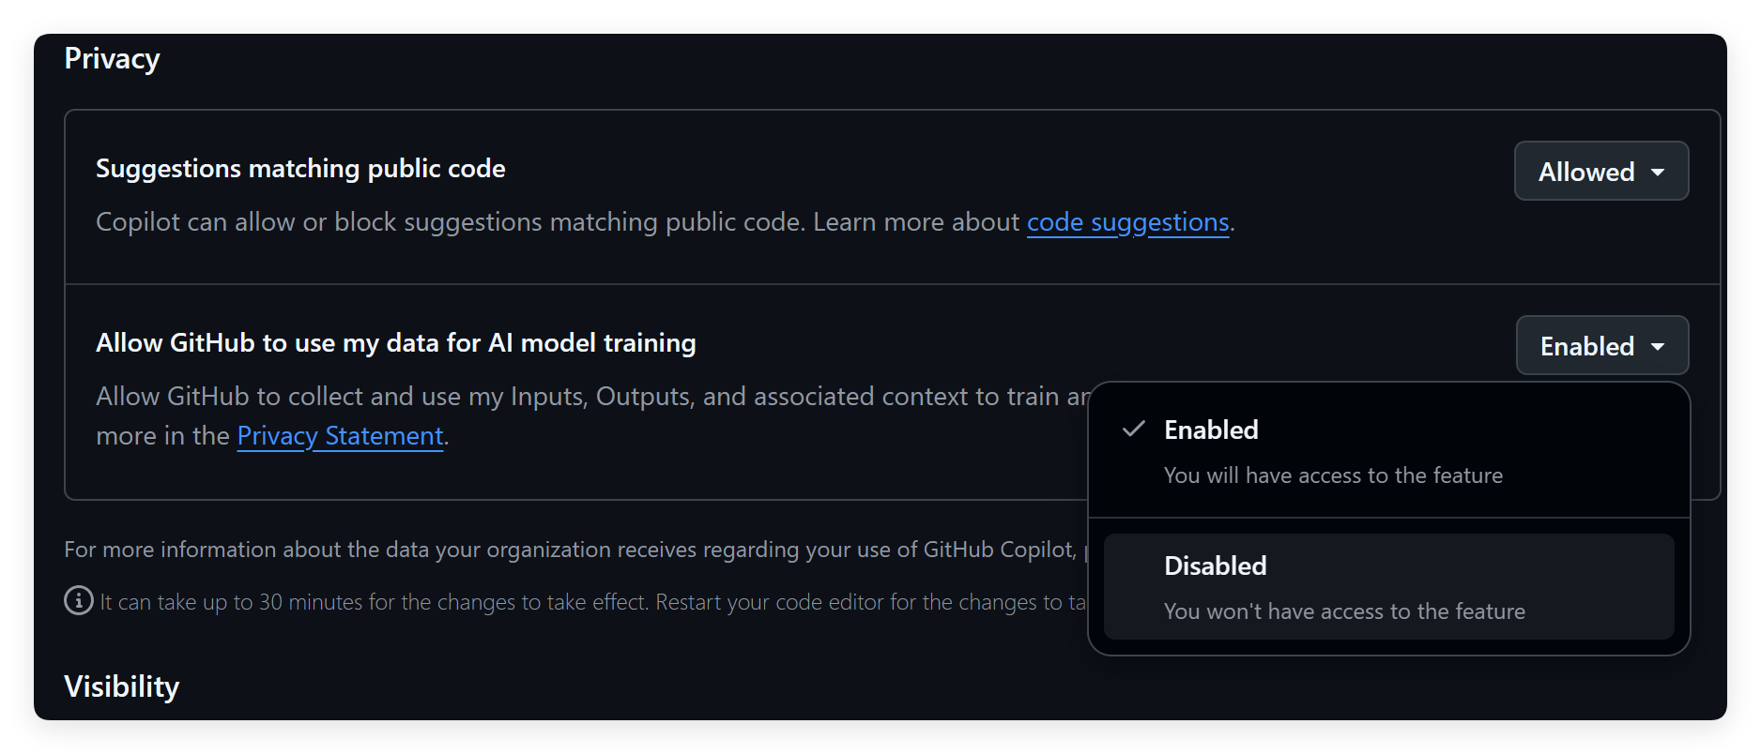Open the code suggestions link

pyautogui.click(x=1127, y=222)
